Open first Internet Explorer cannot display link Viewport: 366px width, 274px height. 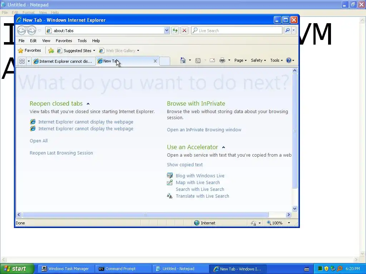tap(86, 122)
